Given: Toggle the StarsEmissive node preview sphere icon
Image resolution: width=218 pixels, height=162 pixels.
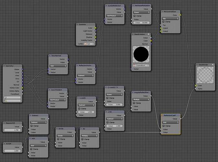Looking at the screenshot, I should [149, 34].
